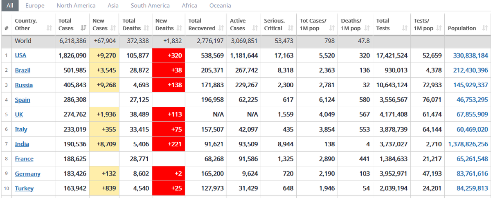Screen dimensions: 491x198
Task: Select Russia tests per million 72,933
Action: 432,85
